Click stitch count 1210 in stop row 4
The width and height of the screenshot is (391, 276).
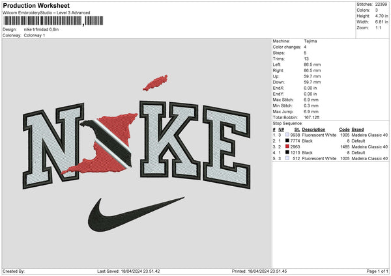tap(295, 153)
